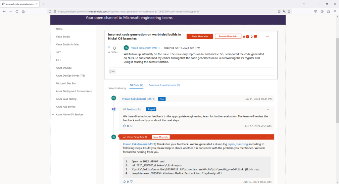The image size is (339, 184).
Task: Upvote the issue with the up arrow
Action: (109, 48)
